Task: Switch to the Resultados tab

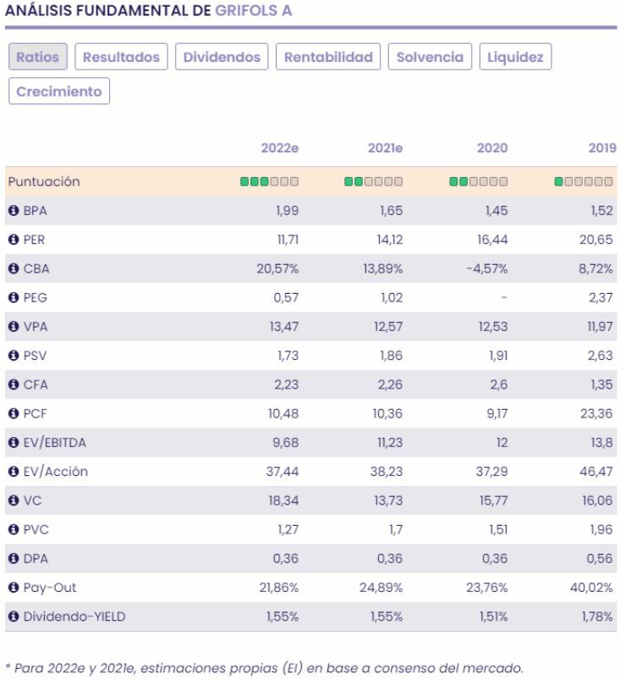Action: pos(121,58)
